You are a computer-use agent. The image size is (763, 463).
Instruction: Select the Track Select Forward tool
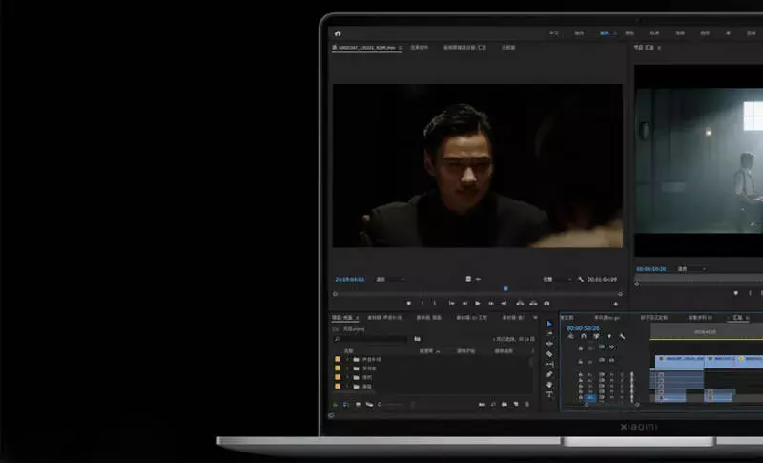click(549, 333)
